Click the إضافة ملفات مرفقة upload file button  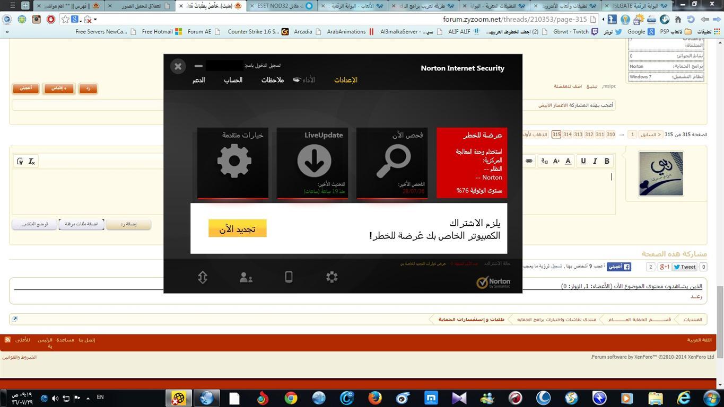point(81,224)
